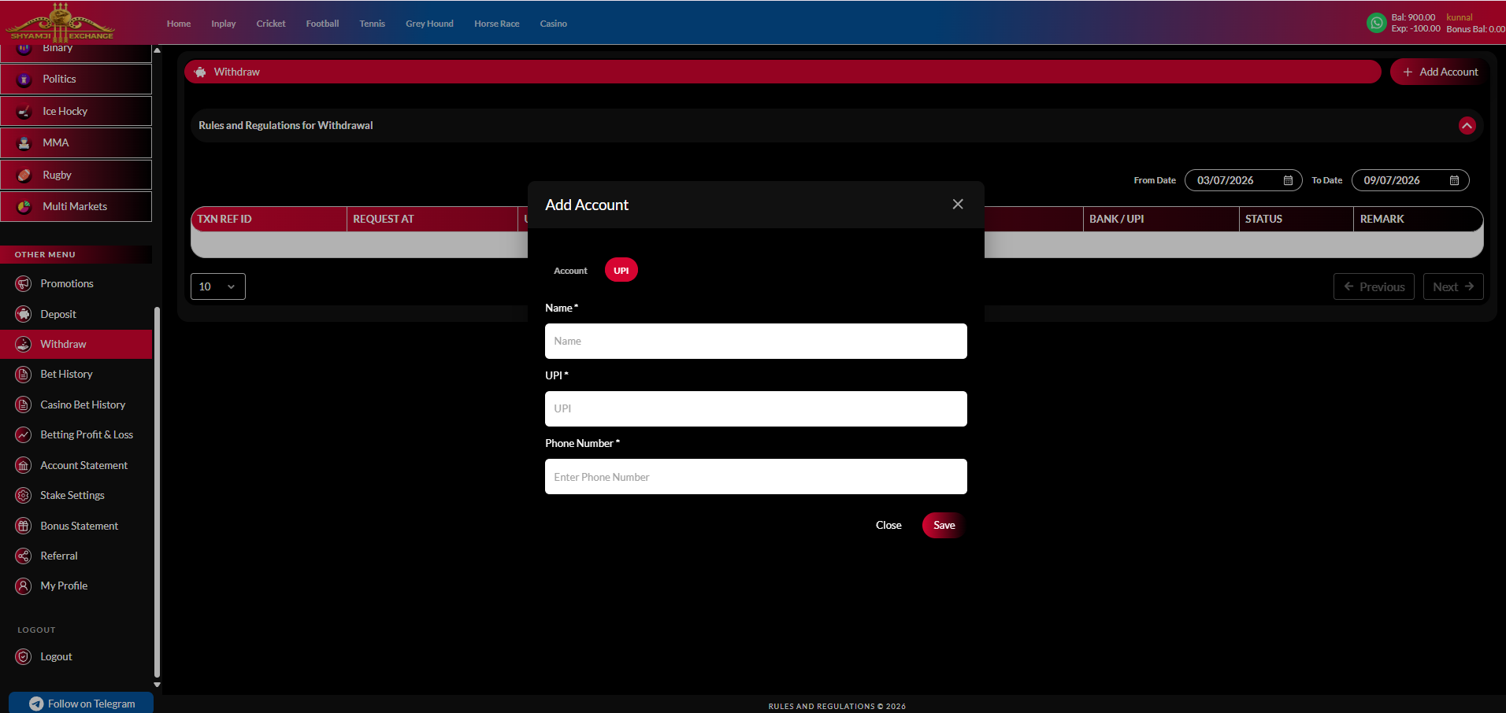Click the Referral share icon
The height and width of the screenshot is (713, 1506).
(24, 556)
